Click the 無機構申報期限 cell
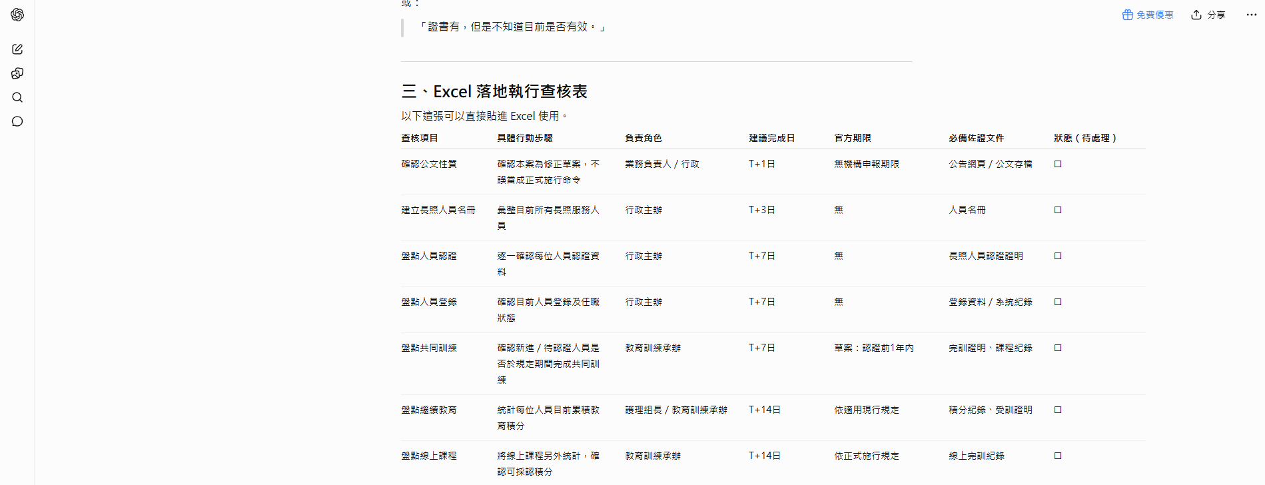The height and width of the screenshot is (485, 1265). pos(867,164)
